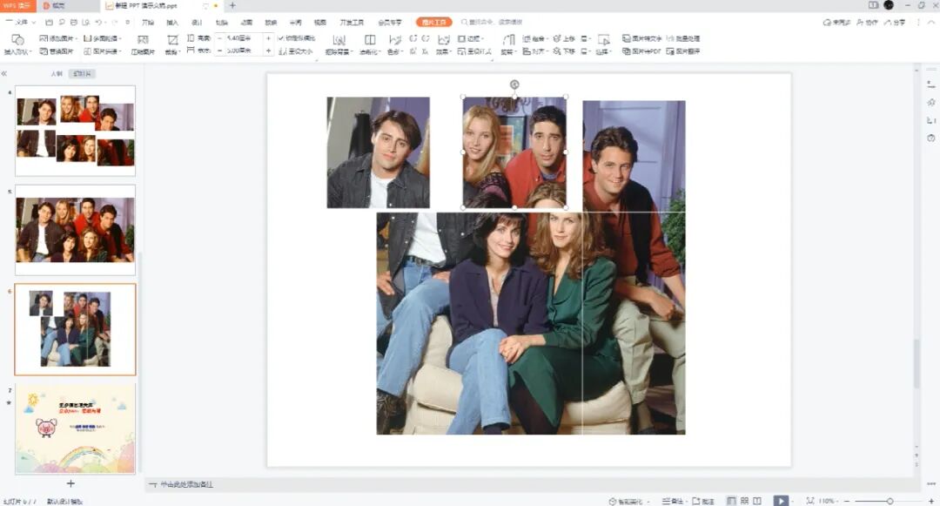The width and height of the screenshot is (940, 506).
Task: Toggle Notes (备注) pane in status bar
Action: [x=673, y=501]
